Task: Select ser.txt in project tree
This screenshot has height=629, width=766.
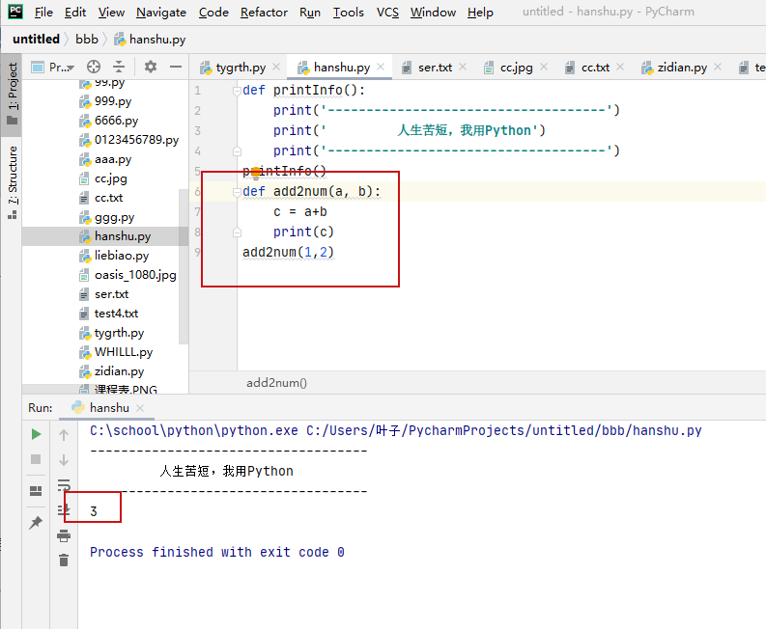Action: click(x=103, y=294)
